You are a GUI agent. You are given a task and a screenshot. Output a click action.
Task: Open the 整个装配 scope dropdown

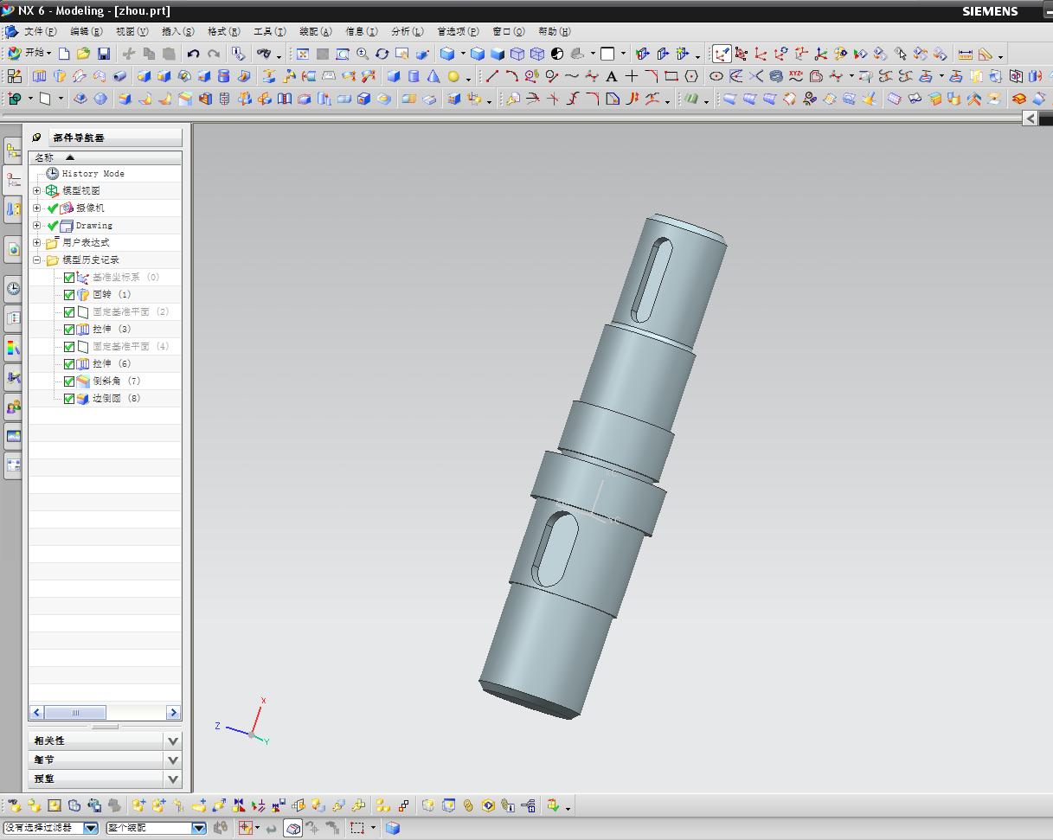point(199,828)
